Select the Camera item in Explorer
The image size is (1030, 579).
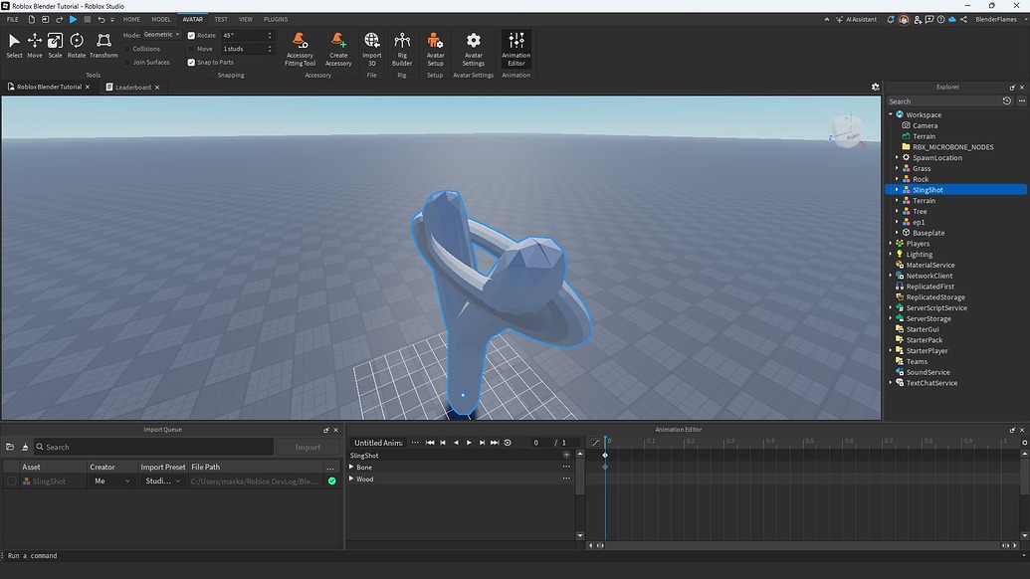point(925,125)
